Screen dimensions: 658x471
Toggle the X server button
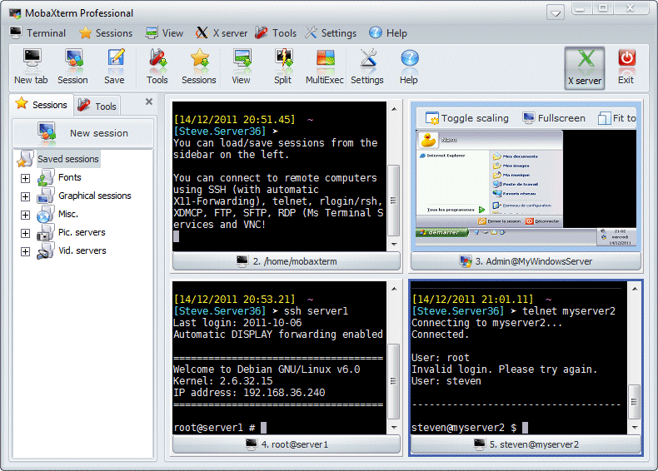pos(584,67)
